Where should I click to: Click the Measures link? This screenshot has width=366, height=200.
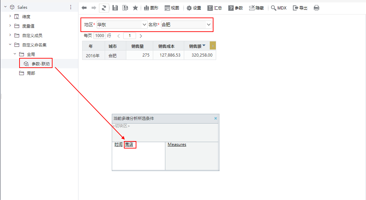click(x=177, y=144)
